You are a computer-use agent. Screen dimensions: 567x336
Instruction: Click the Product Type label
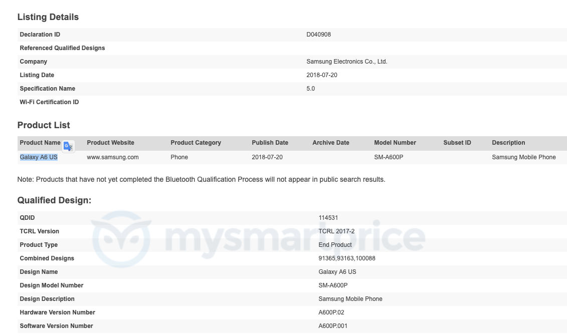pos(39,245)
